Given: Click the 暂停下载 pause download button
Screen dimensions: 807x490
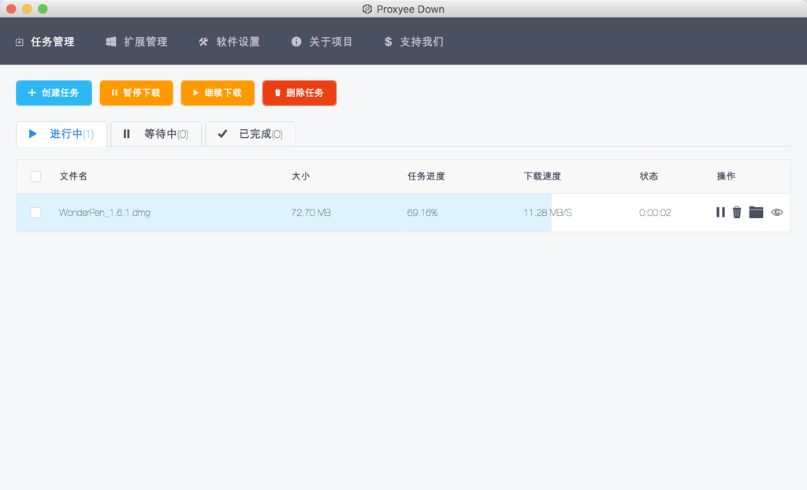Looking at the screenshot, I should [x=136, y=92].
